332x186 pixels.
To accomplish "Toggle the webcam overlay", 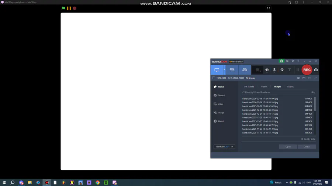I will tap(258, 70).
